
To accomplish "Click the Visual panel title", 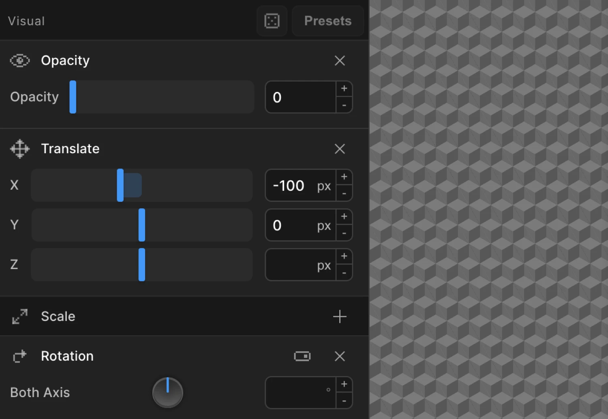I will click(26, 21).
